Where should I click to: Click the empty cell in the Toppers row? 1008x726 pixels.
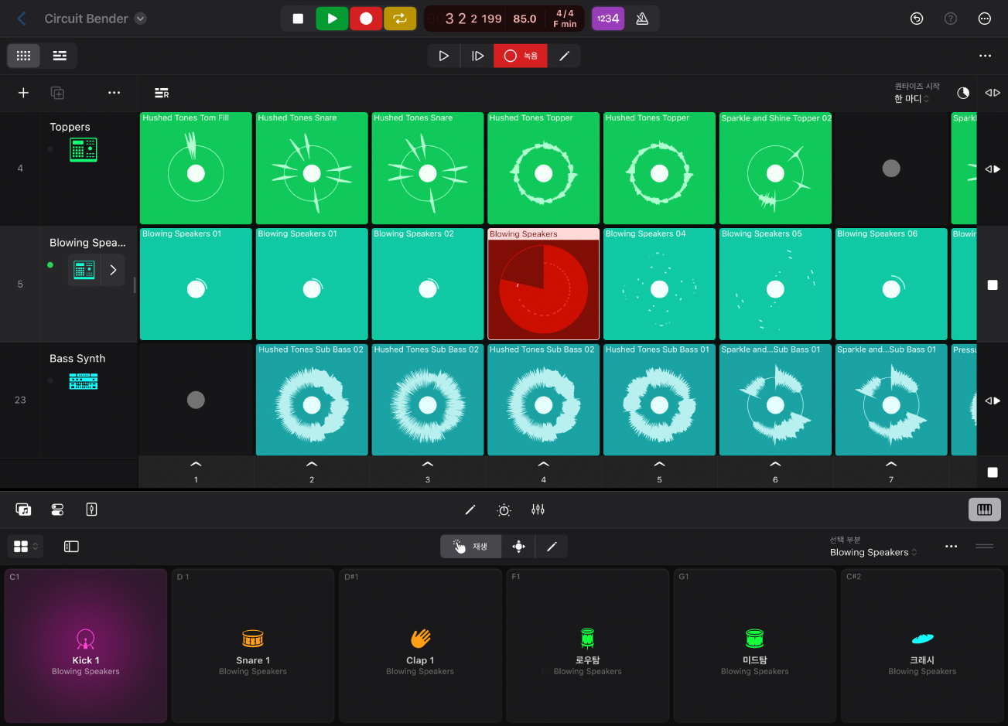point(891,169)
